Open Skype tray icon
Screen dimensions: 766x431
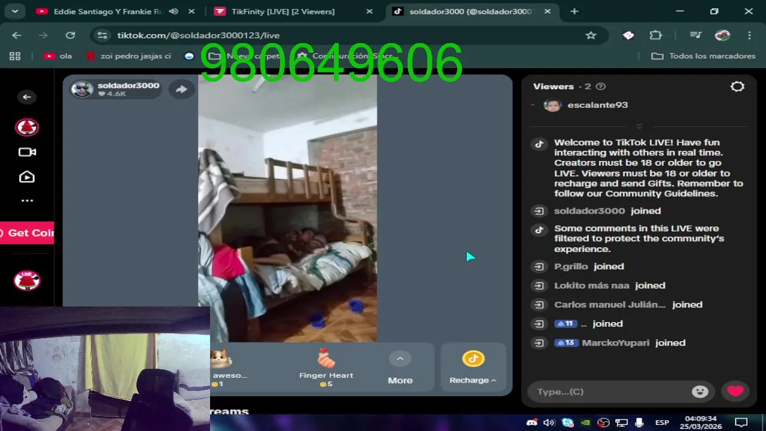pyautogui.click(x=567, y=423)
